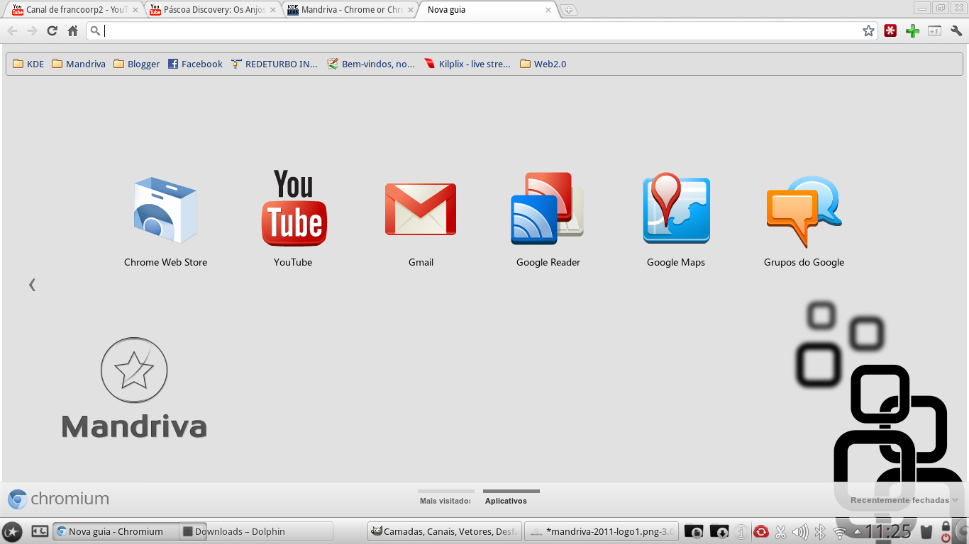This screenshot has width=969, height=544.
Task: Close the Nova guia tab
Action: coord(548,10)
